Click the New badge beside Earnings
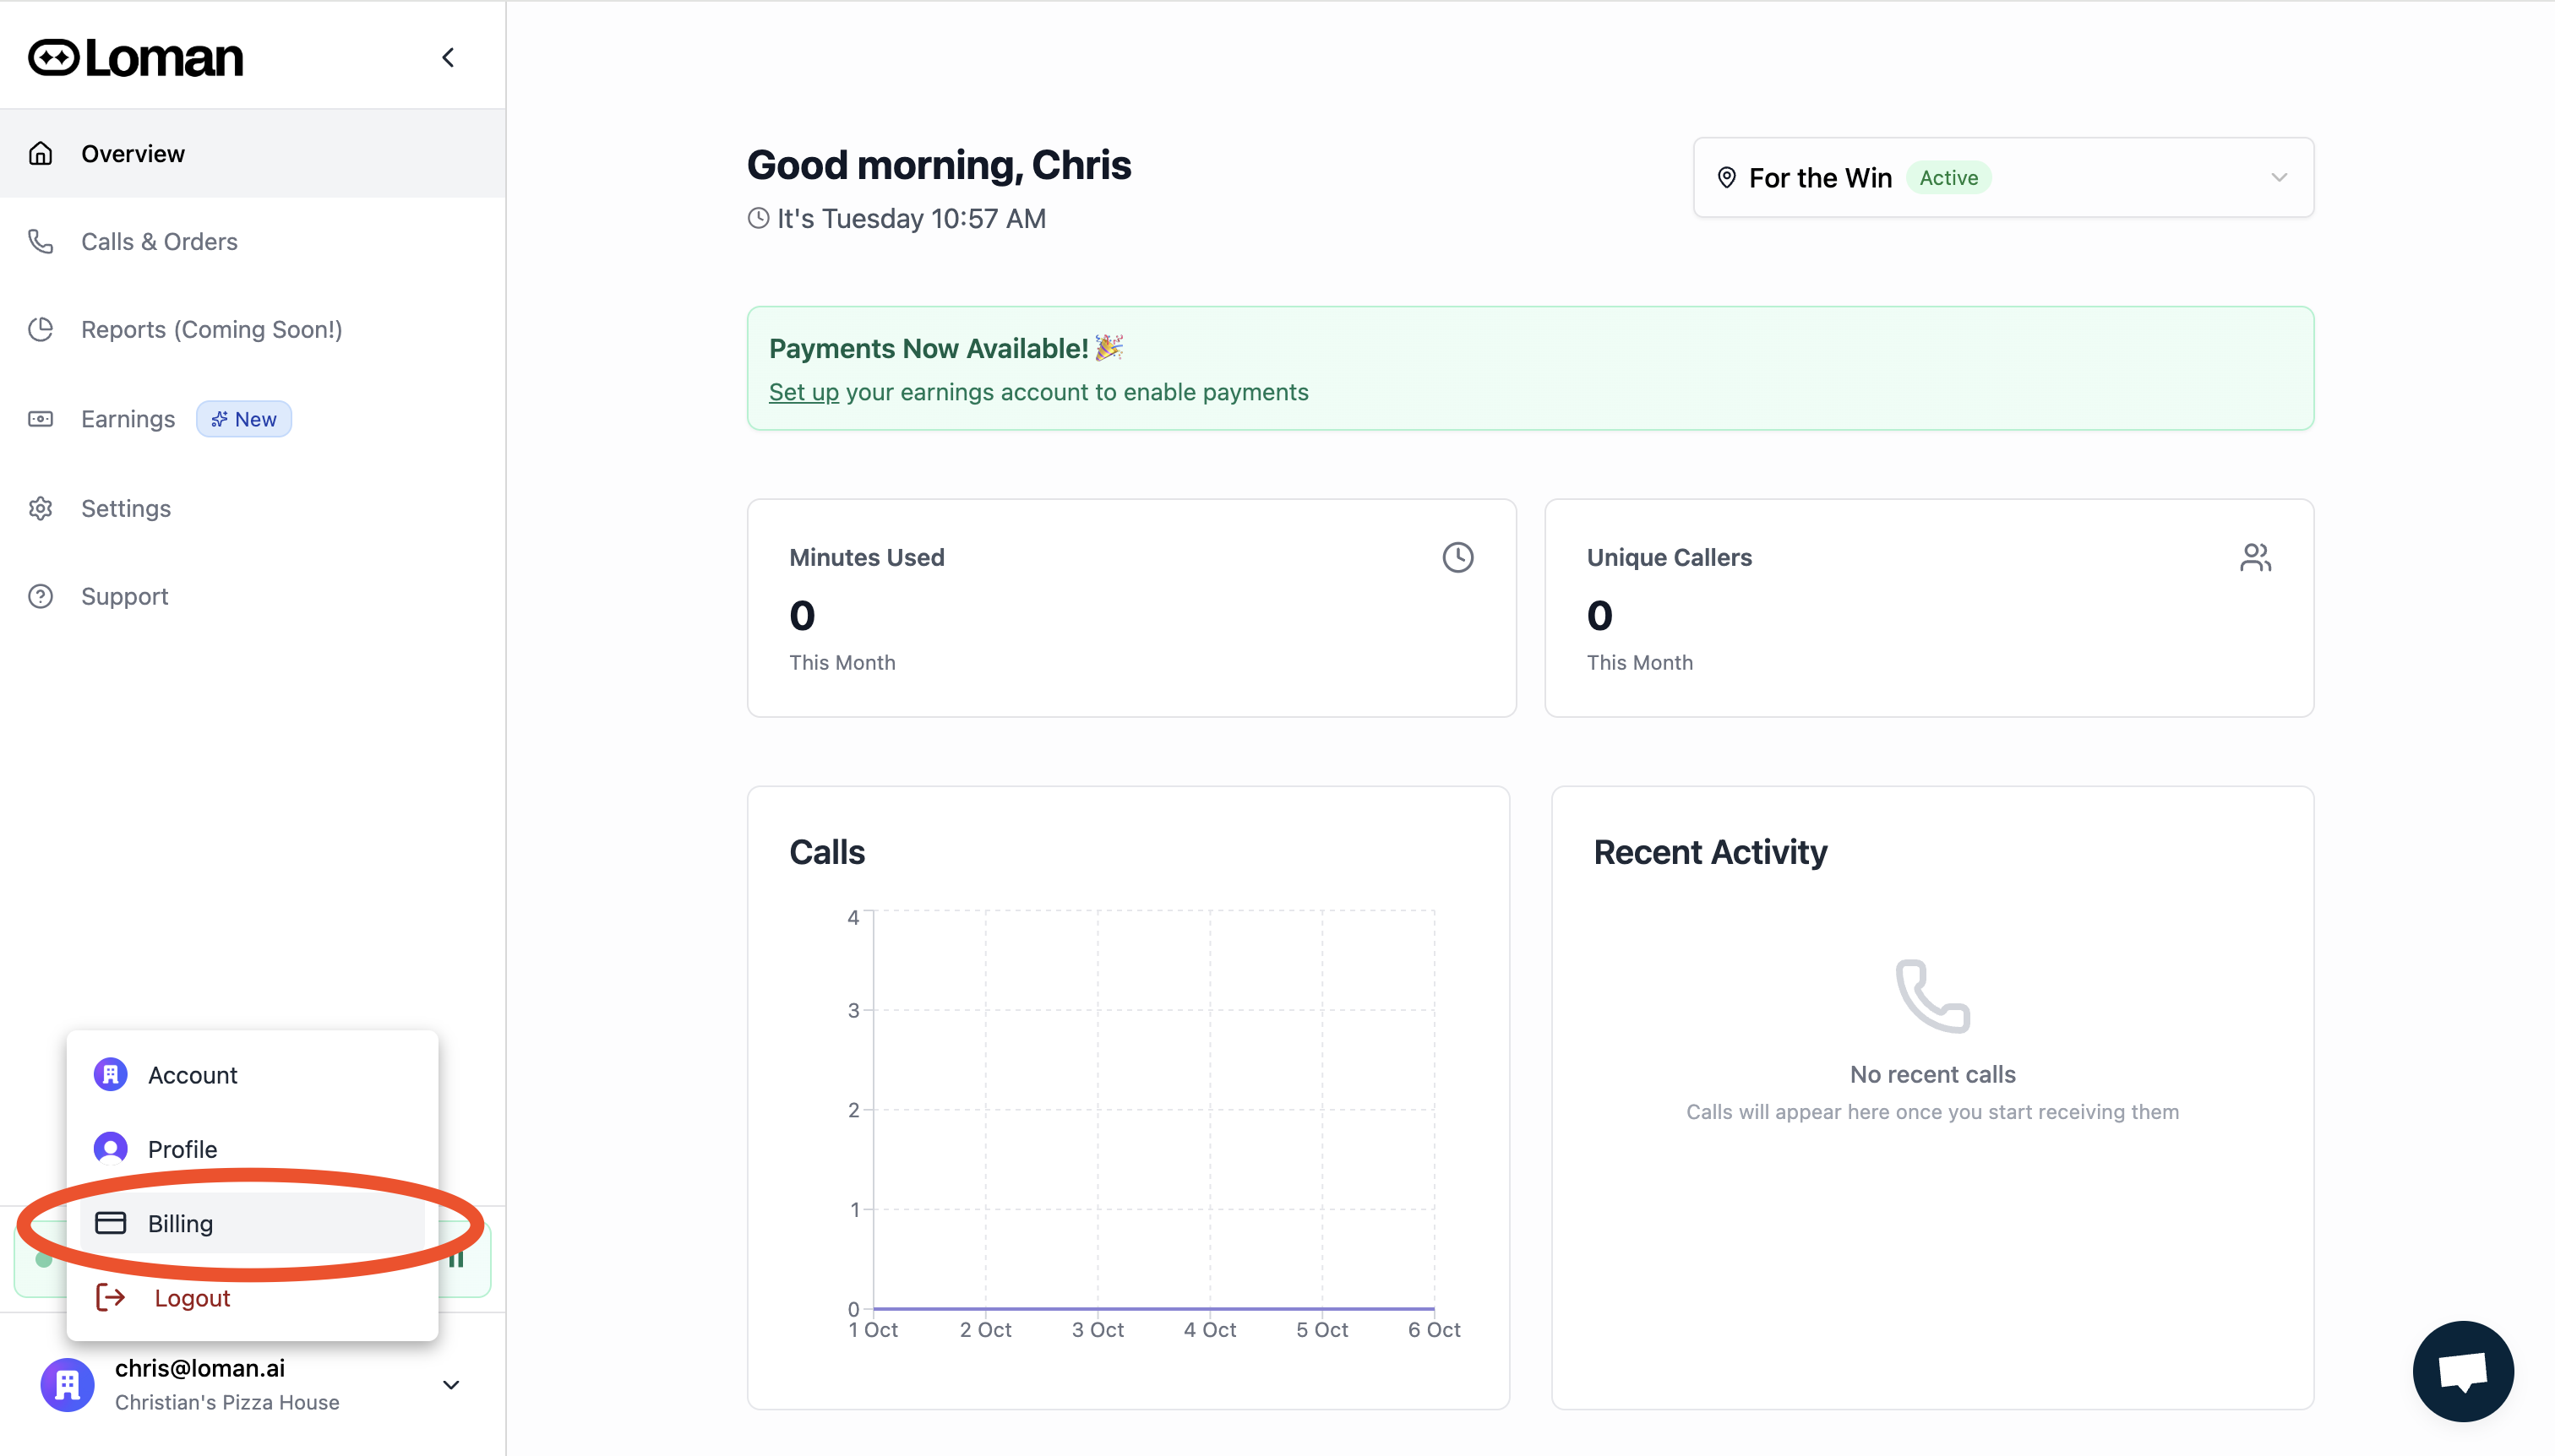Viewport: 2555px width, 1456px height. click(244, 419)
